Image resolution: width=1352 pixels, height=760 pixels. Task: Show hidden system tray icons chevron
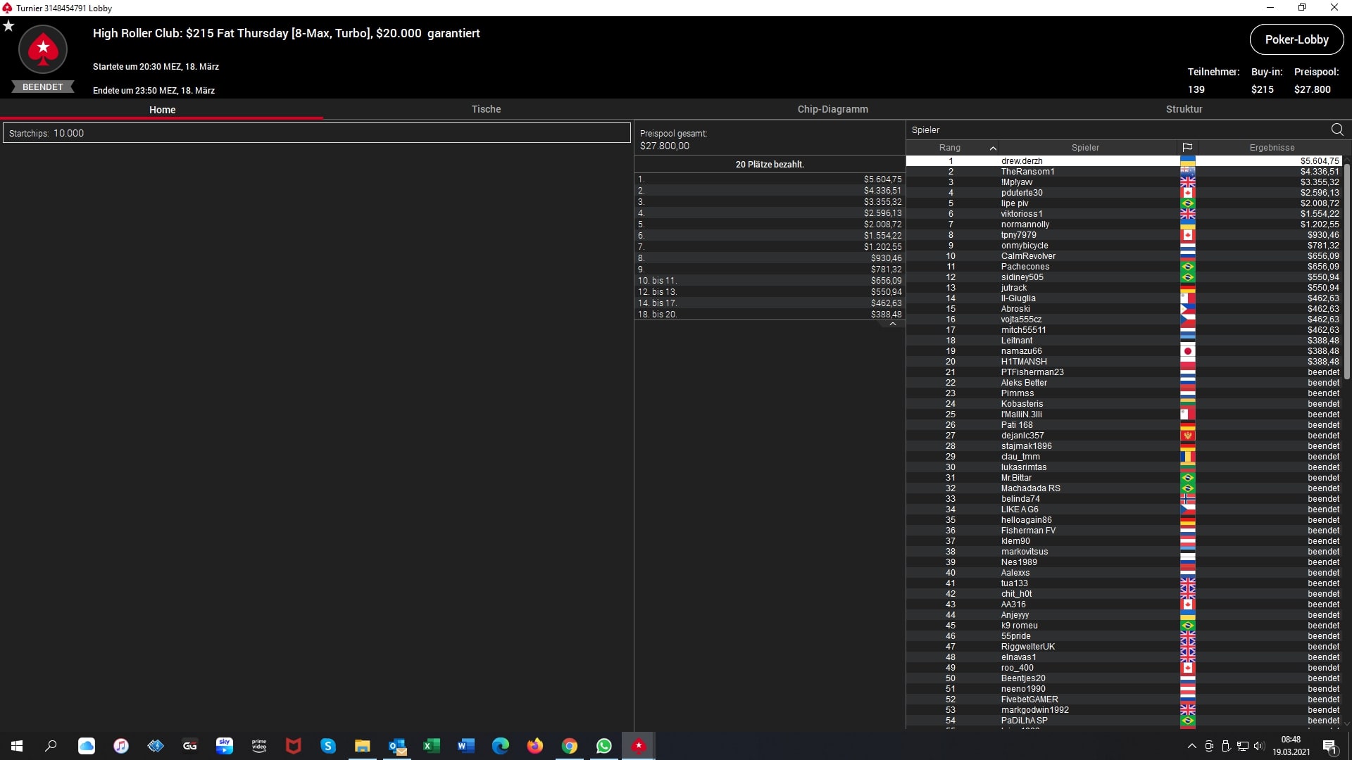click(x=1191, y=746)
